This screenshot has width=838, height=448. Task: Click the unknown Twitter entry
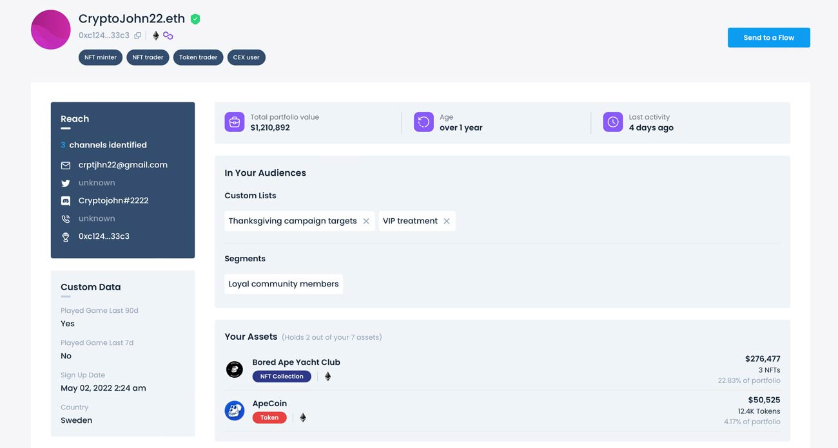click(97, 183)
